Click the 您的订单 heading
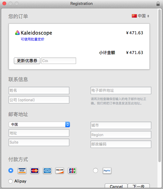Viewport: 163px width, 189px height. point(18,16)
